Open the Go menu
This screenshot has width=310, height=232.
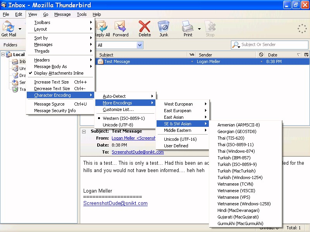pos(46,14)
